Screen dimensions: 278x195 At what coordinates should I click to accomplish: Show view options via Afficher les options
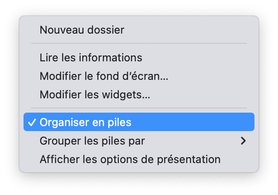pos(139,159)
